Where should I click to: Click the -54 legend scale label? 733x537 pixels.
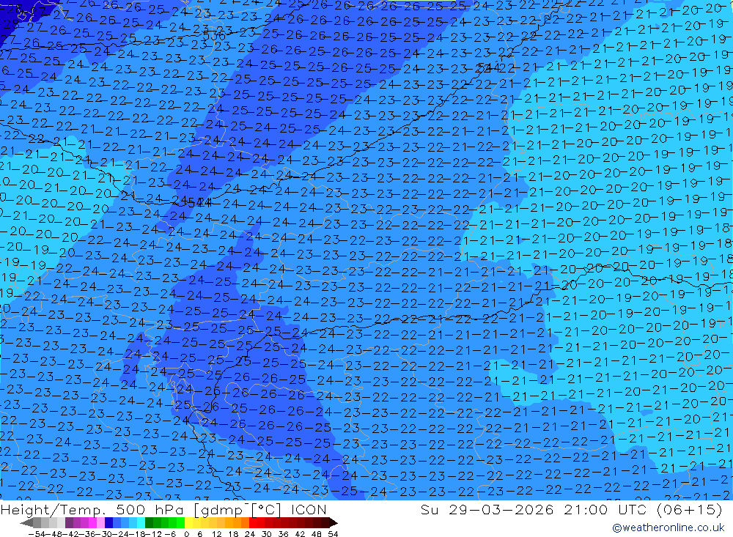pyautogui.click(x=37, y=534)
